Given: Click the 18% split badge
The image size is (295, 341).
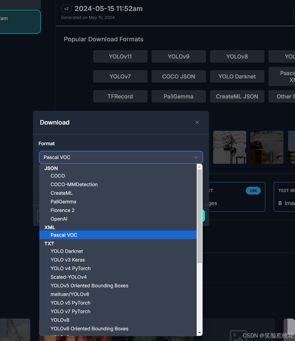Looking at the screenshot, I should pos(253,191).
